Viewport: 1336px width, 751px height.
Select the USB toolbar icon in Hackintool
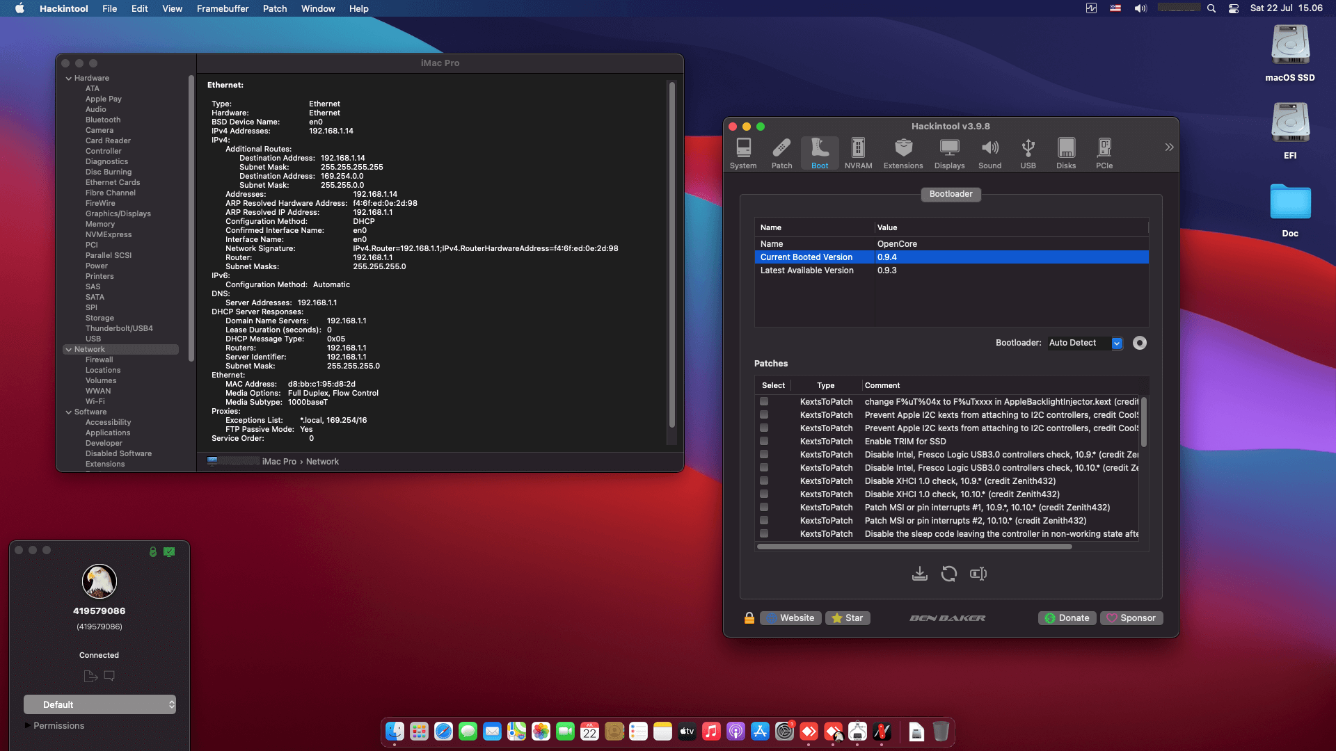1028,153
